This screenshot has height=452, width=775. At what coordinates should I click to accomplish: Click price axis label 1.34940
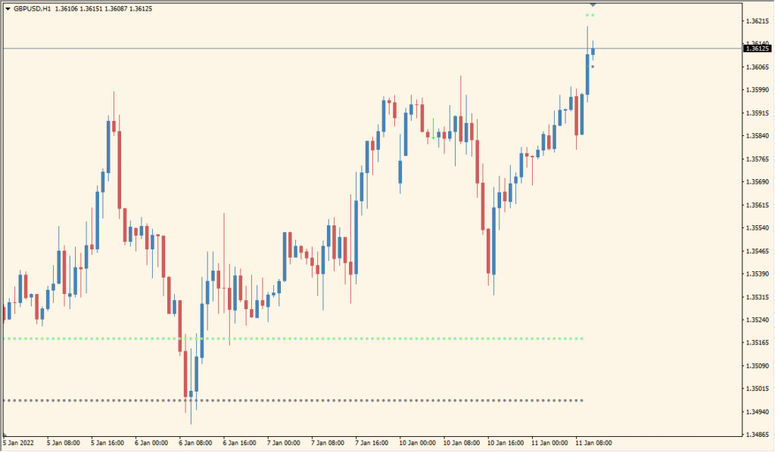(757, 412)
